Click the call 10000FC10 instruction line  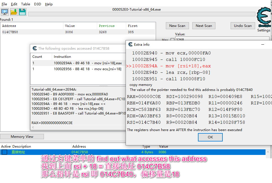click(169, 60)
